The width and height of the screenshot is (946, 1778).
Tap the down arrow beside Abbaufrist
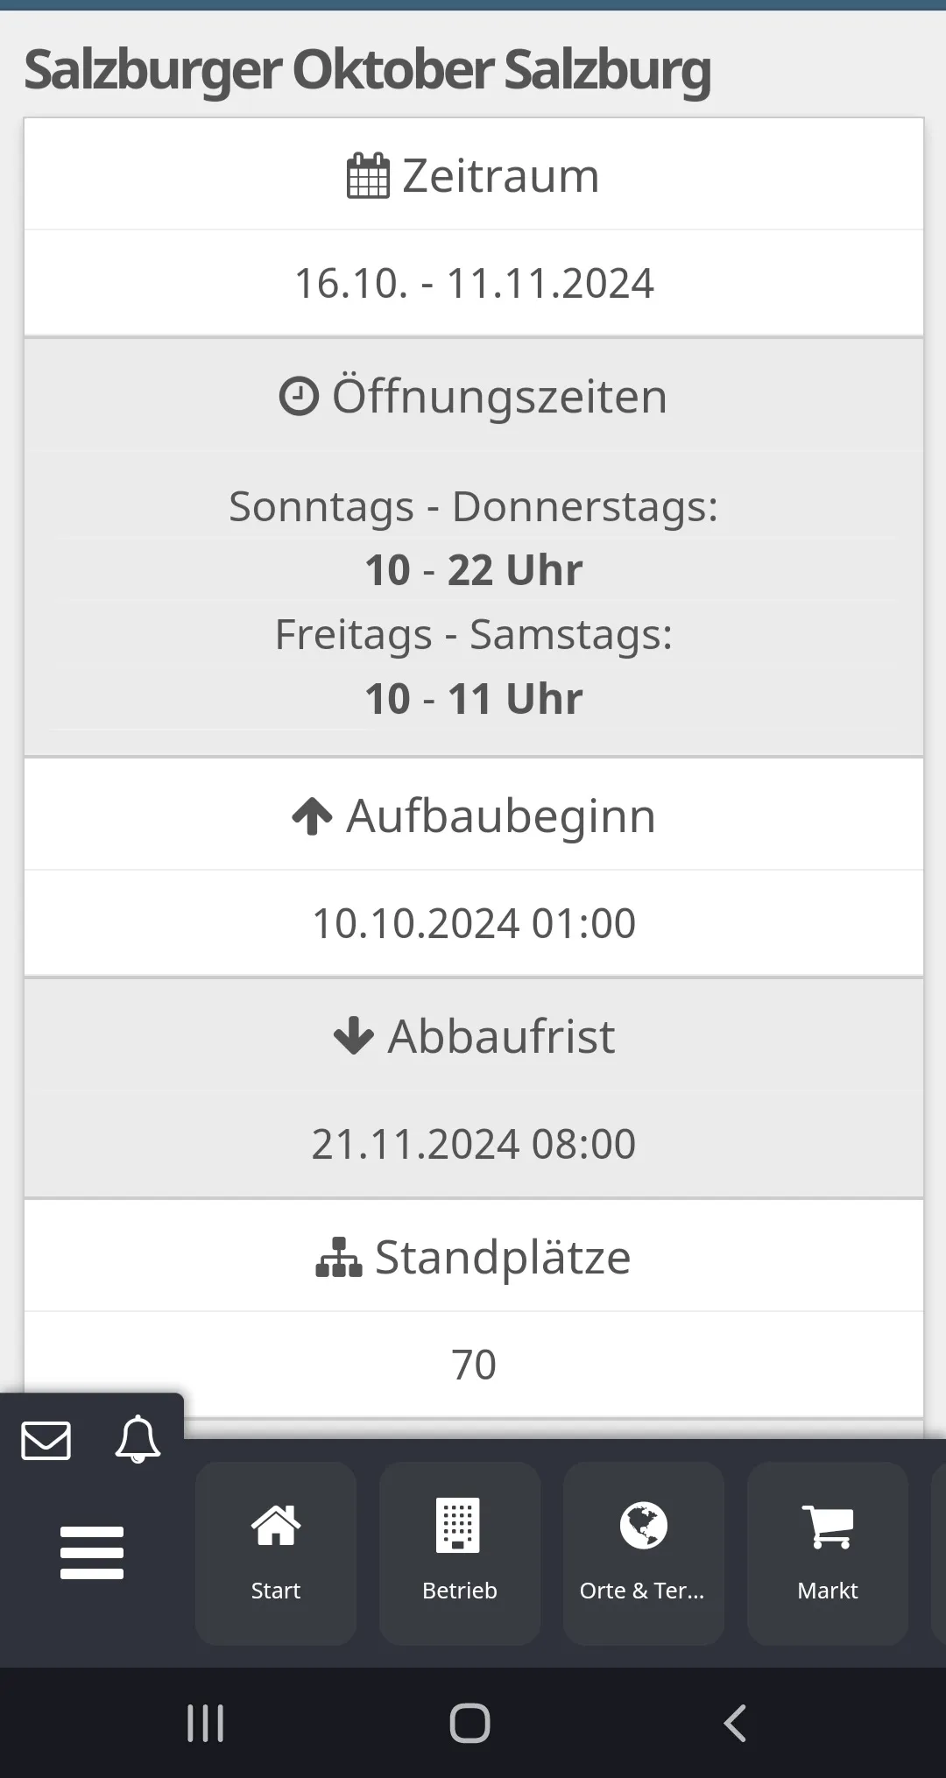[x=354, y=1036]
